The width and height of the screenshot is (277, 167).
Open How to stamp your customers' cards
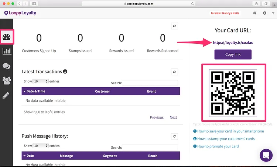pyautogui.click(x=226, y=139)
